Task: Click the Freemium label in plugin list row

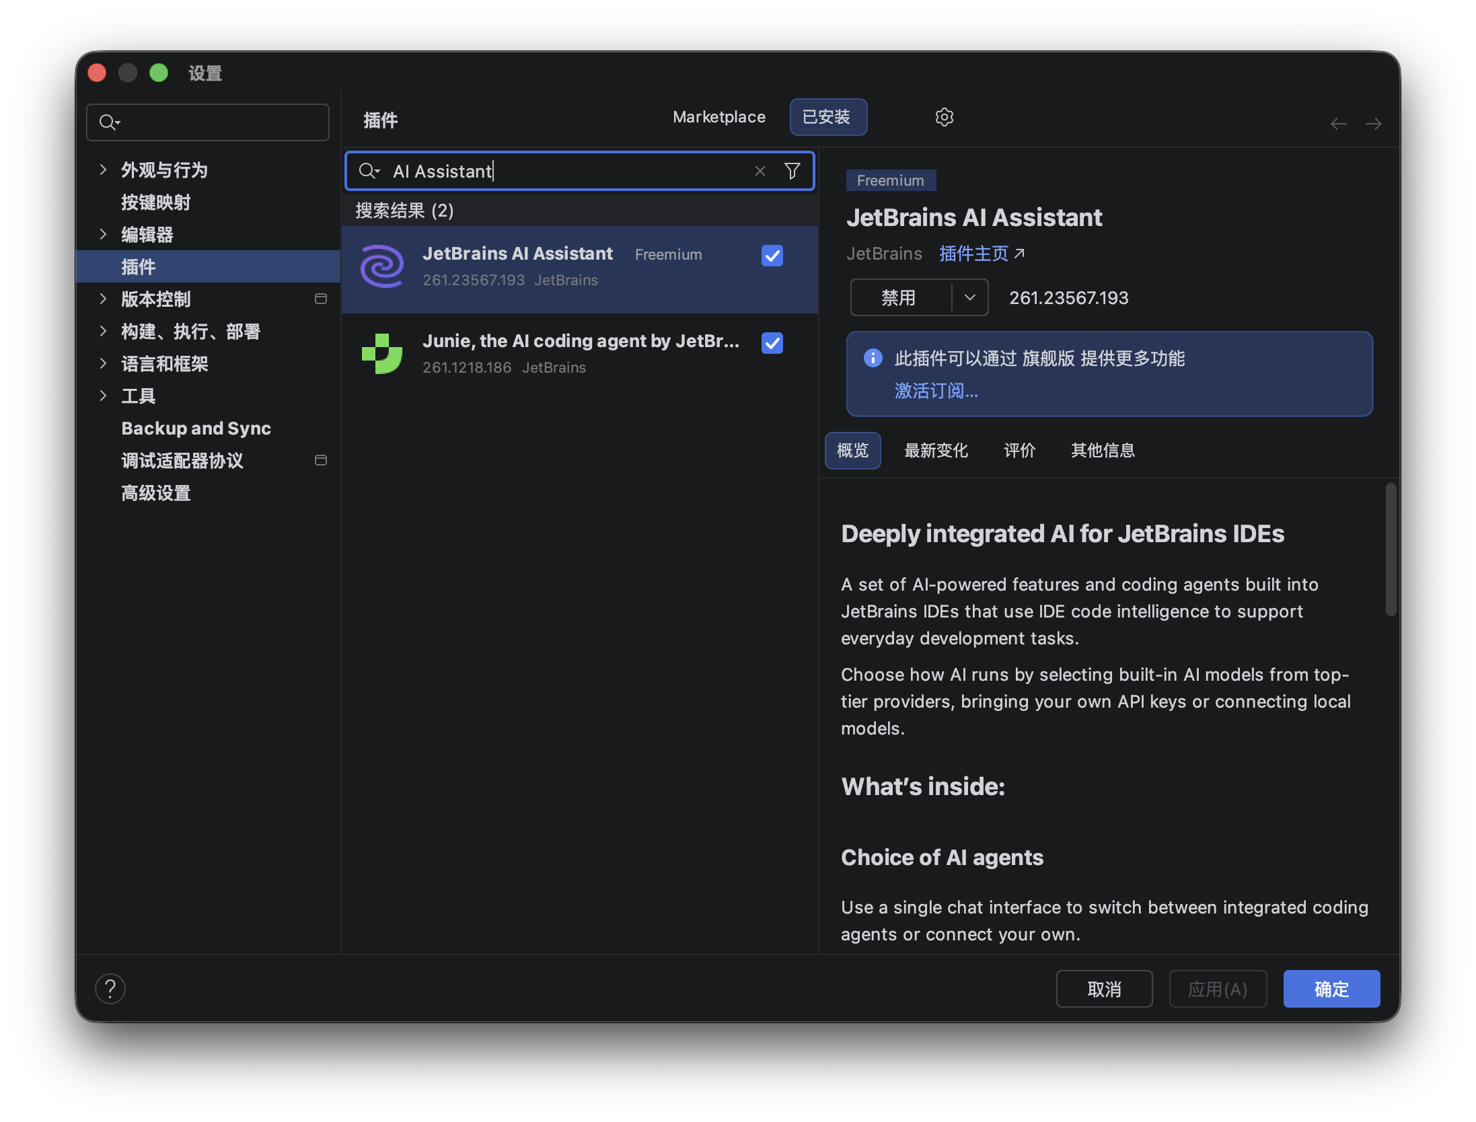Action: click(x=668, y=254)
